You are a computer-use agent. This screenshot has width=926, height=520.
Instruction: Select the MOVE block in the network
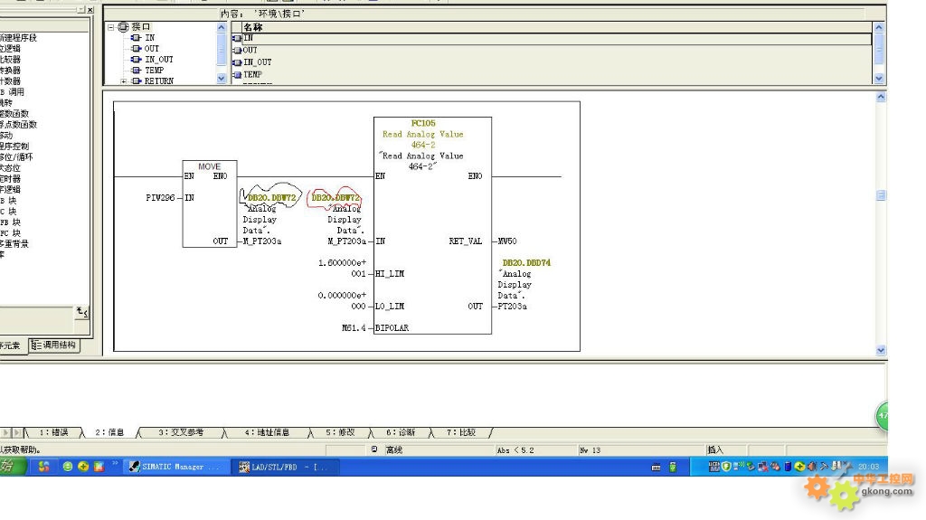[x=210, y=203]
